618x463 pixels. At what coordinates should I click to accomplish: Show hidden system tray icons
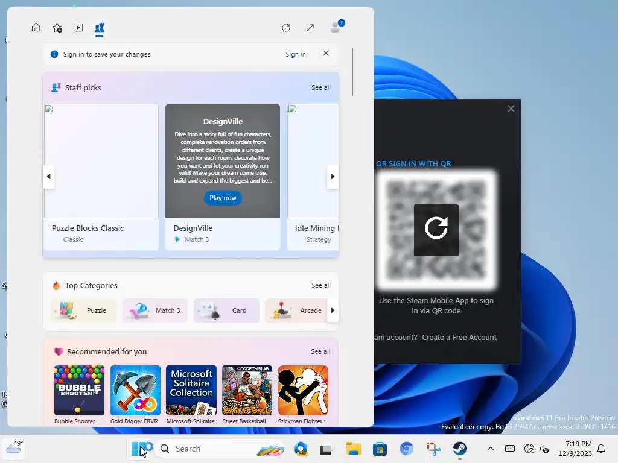(x=490, y=449)
